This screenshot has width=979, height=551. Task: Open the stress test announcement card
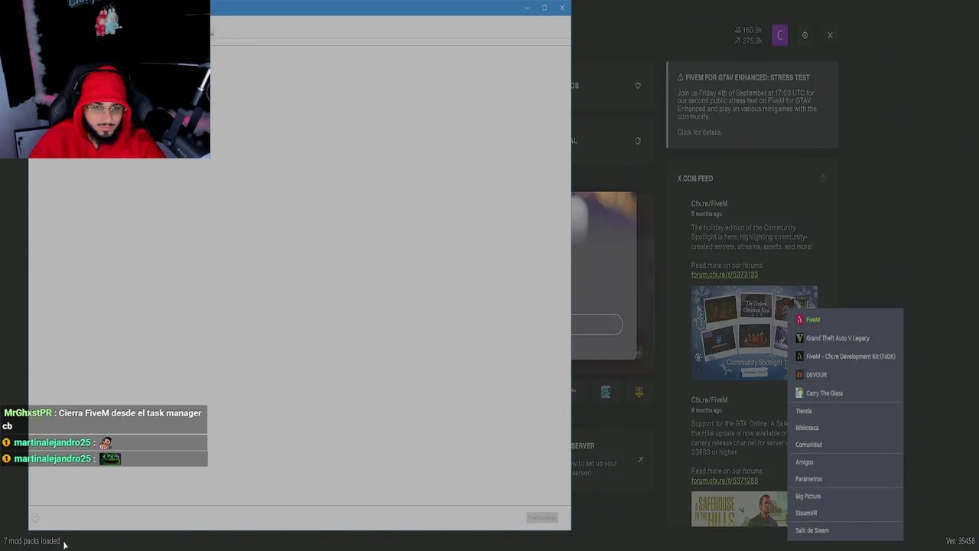pyautogui.click(x=753, y=104)
